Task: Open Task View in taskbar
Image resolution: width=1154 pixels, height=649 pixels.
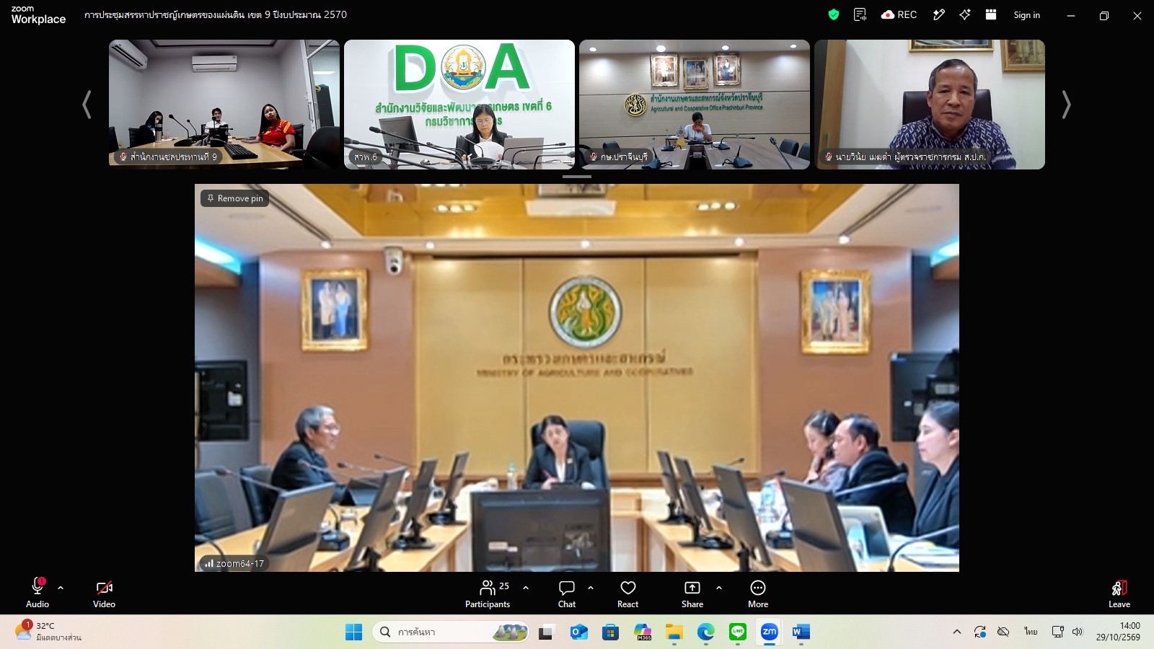Action: pyautogui.click(x=546, y=632)
